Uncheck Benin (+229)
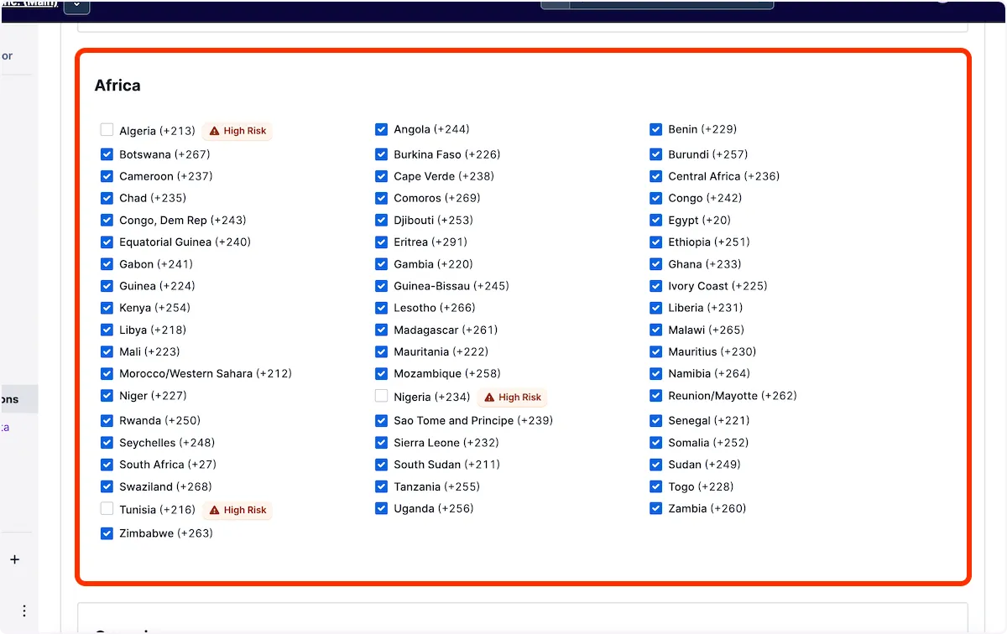The image size is (1007, 634). click(x=655, y=129)
